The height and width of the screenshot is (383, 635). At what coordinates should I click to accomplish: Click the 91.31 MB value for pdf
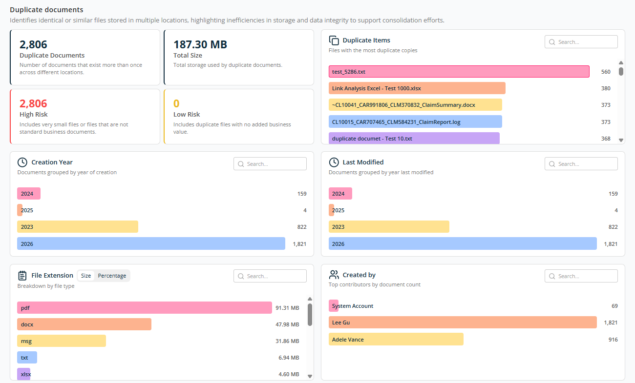[287, 308]
